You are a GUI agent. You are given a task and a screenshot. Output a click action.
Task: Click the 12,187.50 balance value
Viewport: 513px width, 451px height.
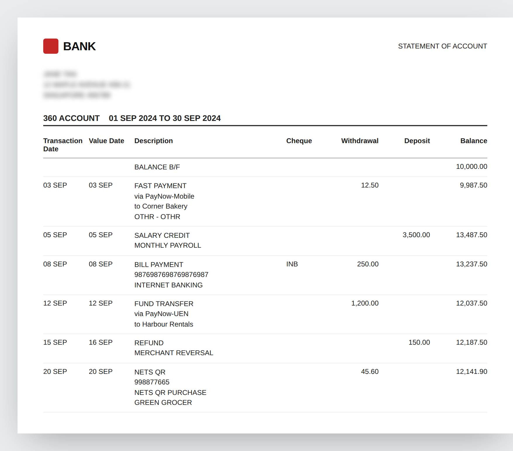(x=472, y=342)
